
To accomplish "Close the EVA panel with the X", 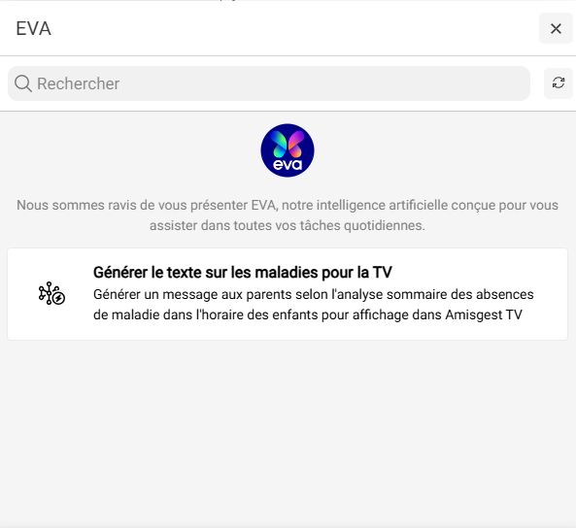I will [556, 28].
